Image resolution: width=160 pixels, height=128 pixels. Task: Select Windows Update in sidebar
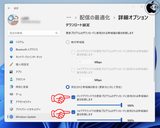pos(34,117)
